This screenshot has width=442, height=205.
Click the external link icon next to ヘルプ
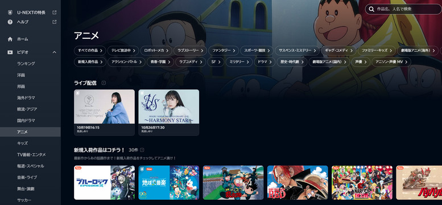55,22
